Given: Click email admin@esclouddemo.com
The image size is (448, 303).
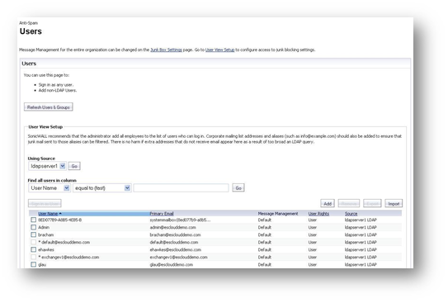Looking at the screenshot, I should (173, 227).
